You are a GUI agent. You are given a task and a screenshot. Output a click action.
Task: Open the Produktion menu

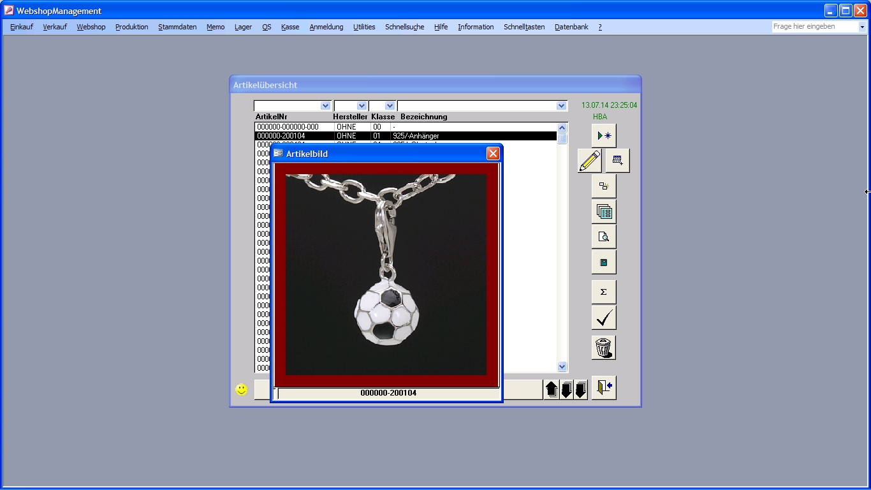132,27
